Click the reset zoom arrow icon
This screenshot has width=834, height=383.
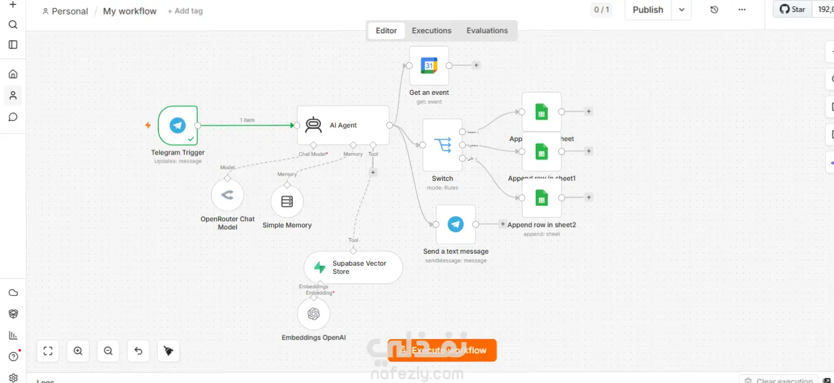(x=138, y=351)
